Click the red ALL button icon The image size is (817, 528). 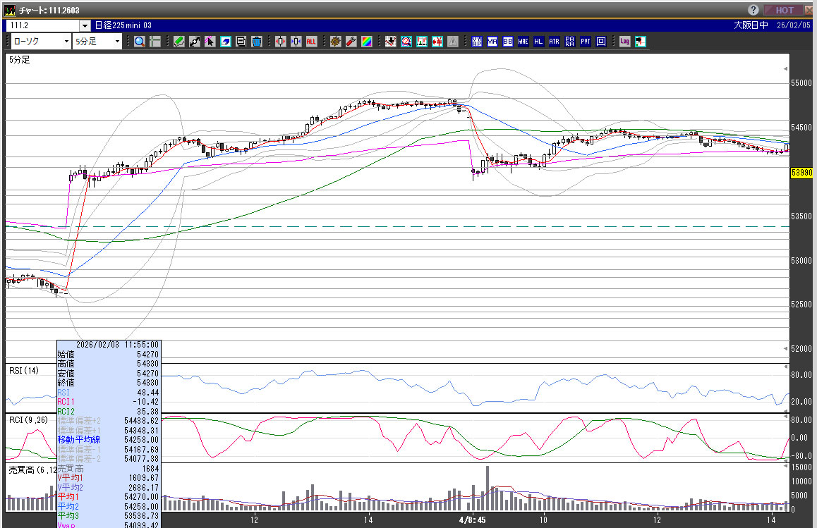point(311,42)
